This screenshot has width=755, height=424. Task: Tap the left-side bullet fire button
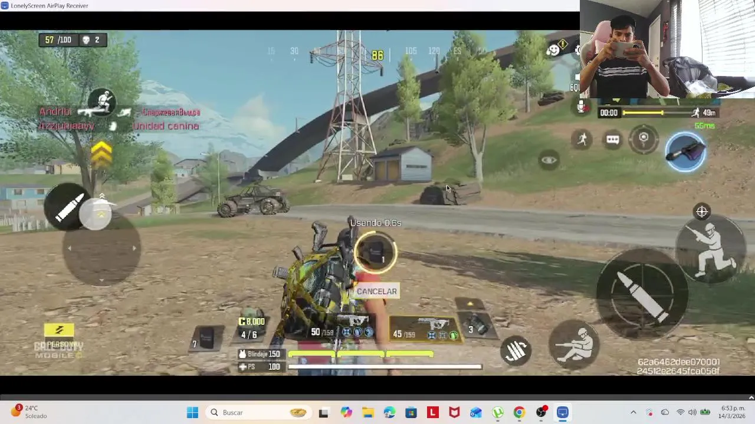[x=68, y=208]
